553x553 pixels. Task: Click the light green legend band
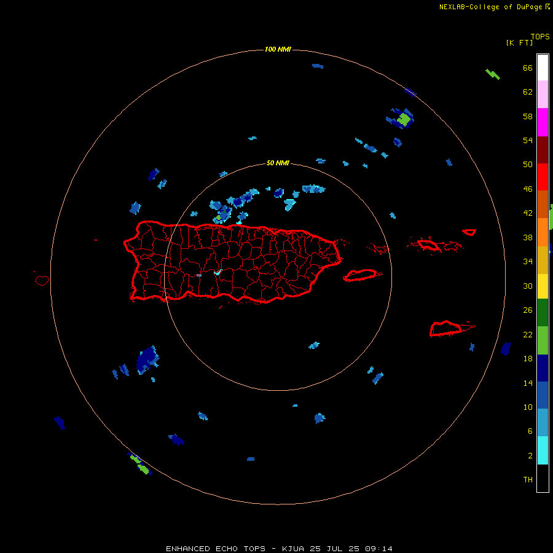(x=543, y=340)
